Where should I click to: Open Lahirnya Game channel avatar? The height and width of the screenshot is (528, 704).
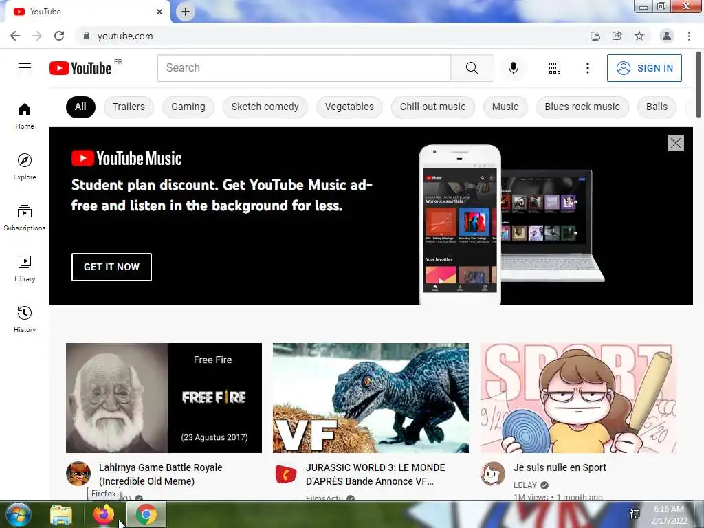pos(78,474)
